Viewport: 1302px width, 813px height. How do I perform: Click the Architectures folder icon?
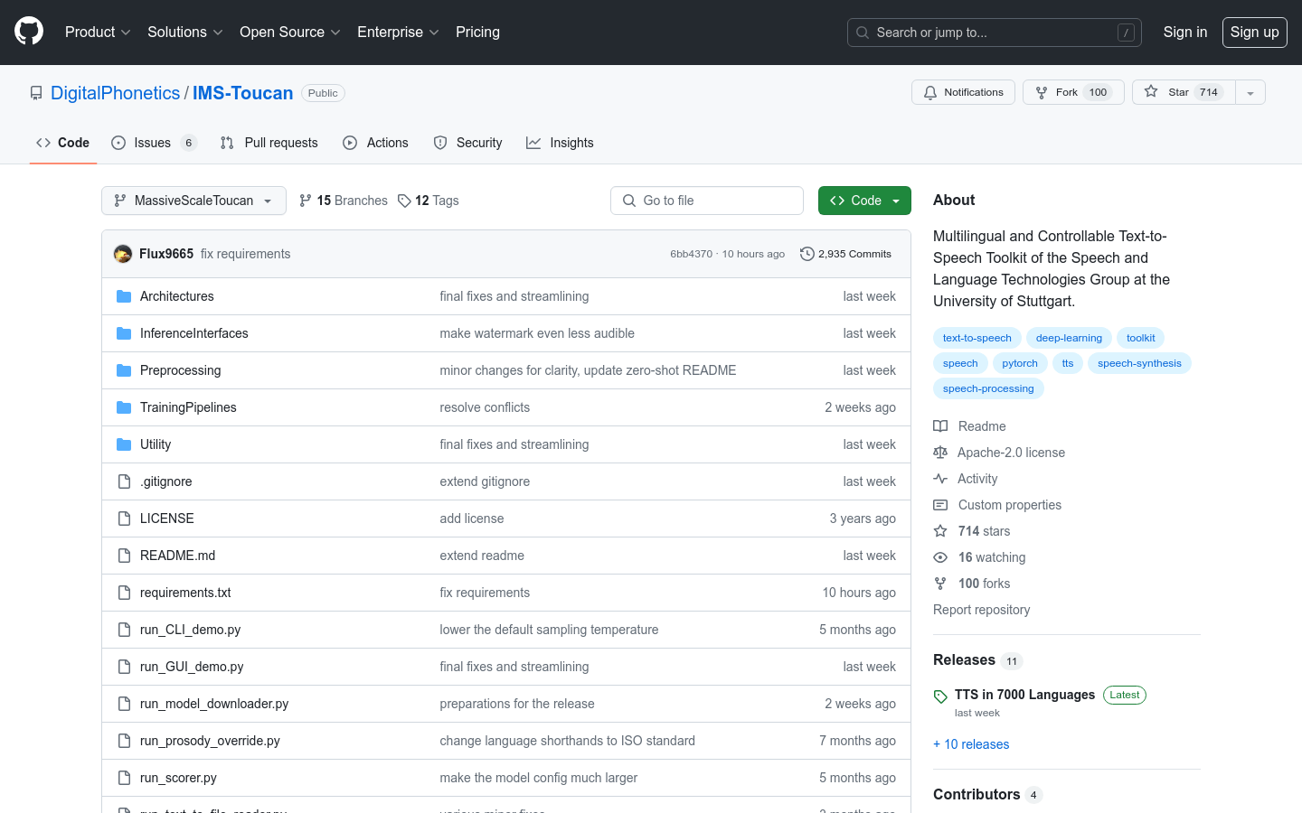pos(124,296)
